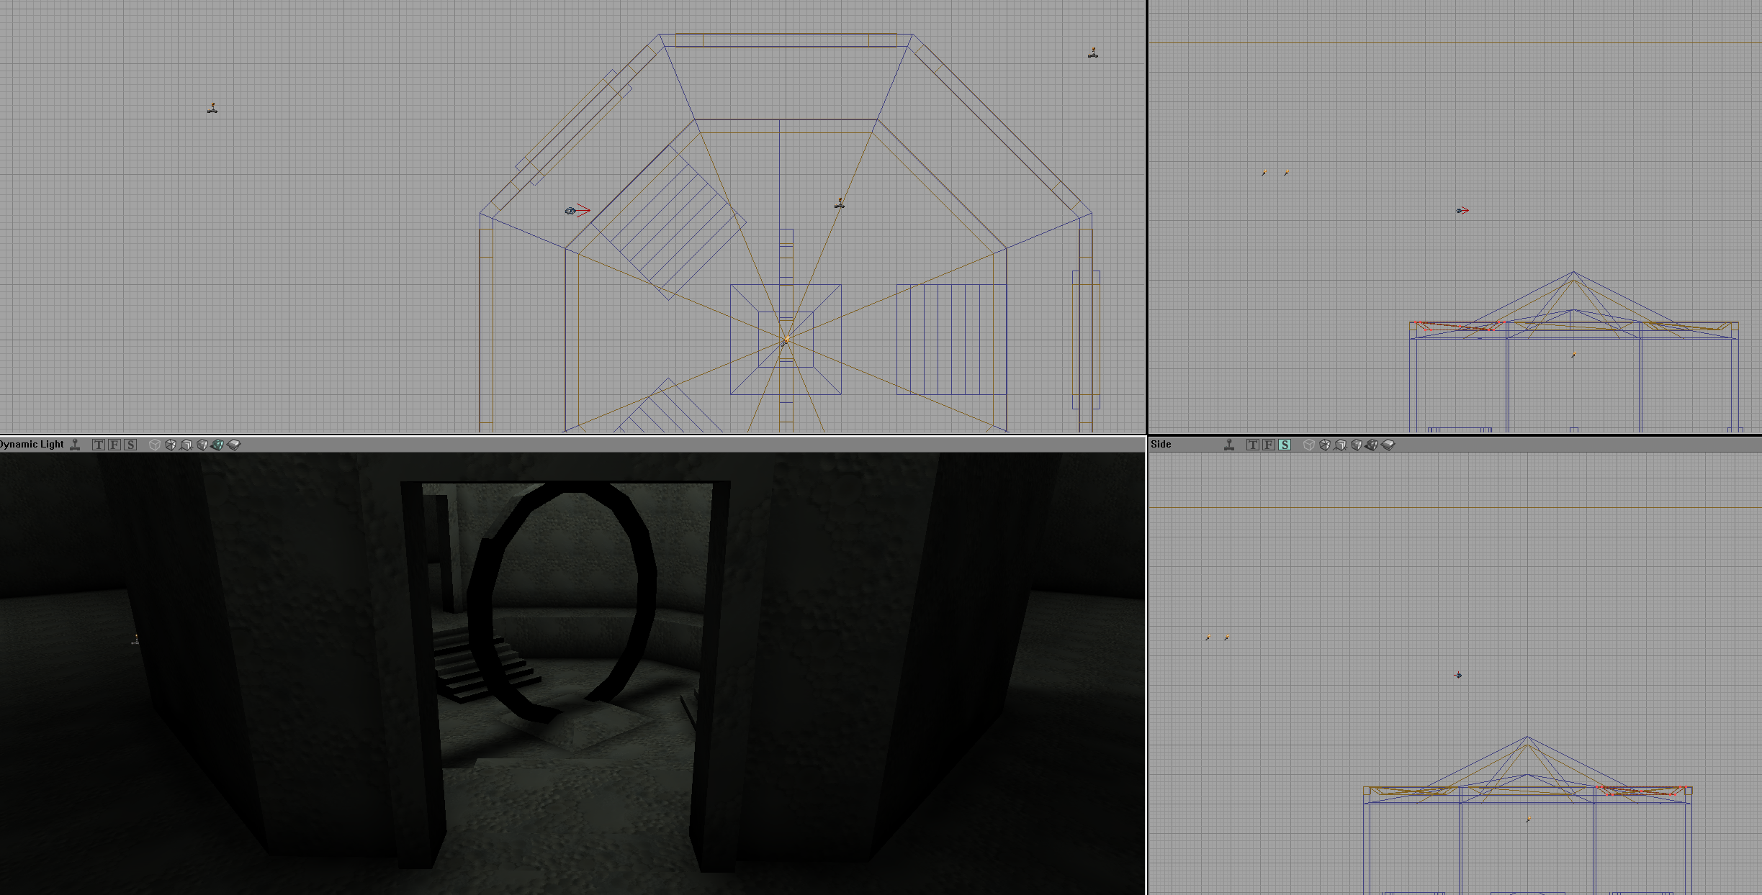Screen dimensions: 1762x895
Task: Switch Side viewport to Front view
Action: point(1269,445)
